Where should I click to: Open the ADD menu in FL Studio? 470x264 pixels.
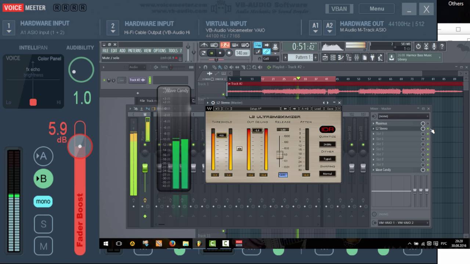tap(122, 51)
